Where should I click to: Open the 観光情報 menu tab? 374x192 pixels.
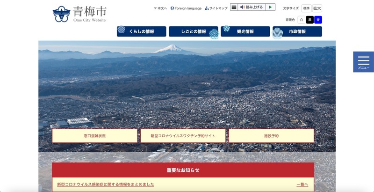point(245,31)
